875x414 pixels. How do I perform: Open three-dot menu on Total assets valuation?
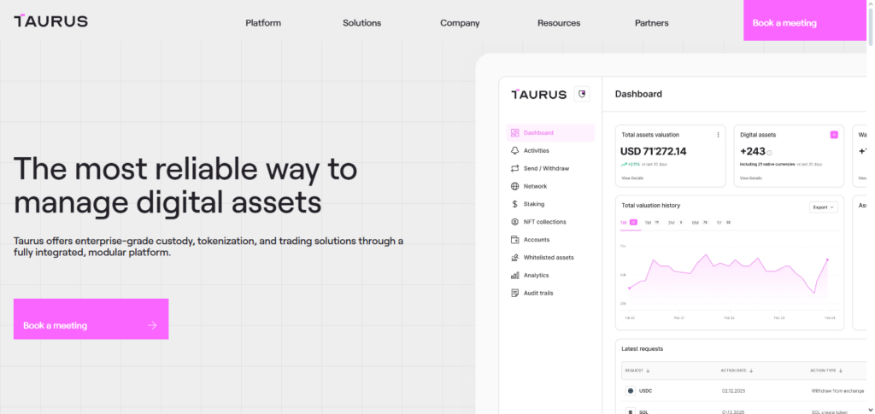(x=718, y=135)
